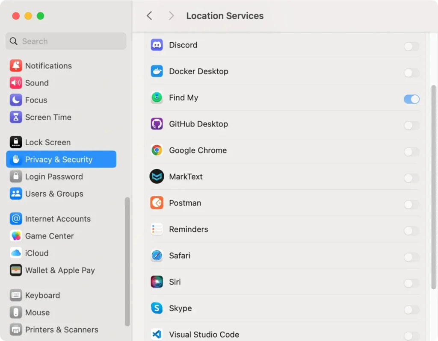Click the Lock Screen icon
The image size is (438, 341).
pos(16,142)
